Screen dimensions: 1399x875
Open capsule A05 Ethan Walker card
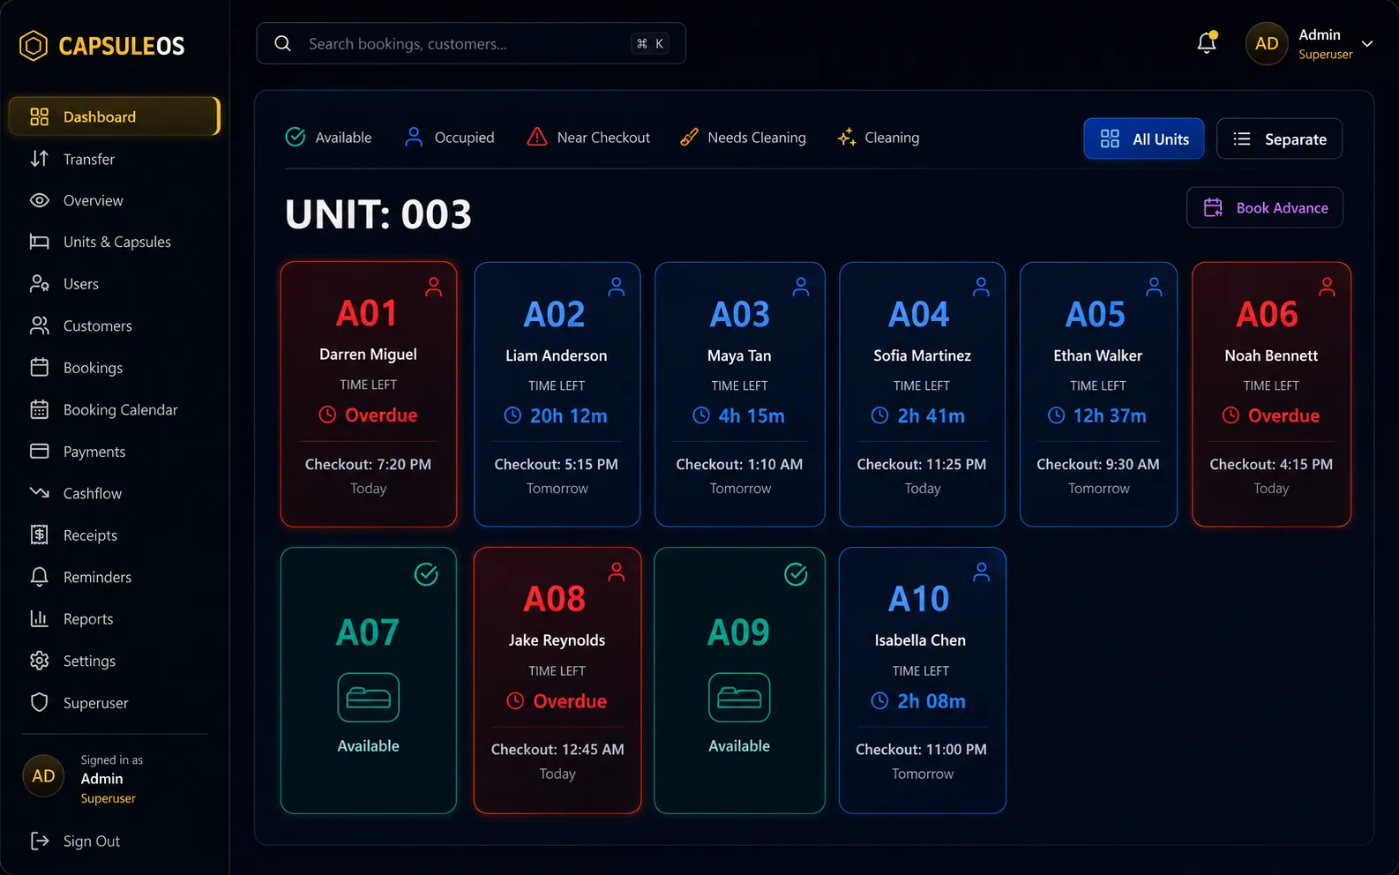(1098, 394)
